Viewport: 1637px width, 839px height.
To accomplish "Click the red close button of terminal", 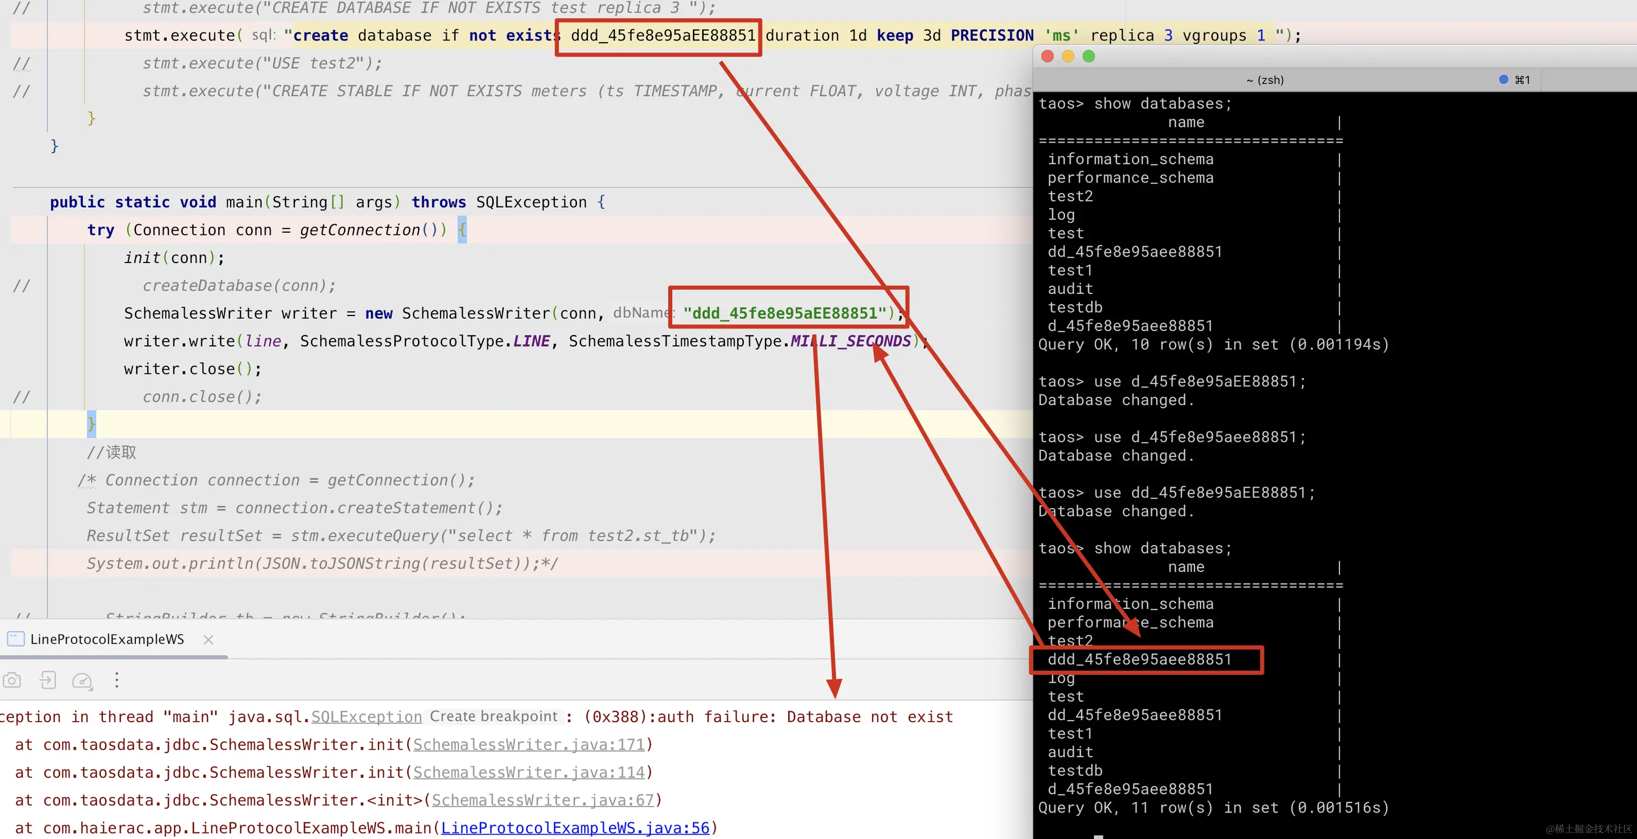I will (x=1048, y=57).
